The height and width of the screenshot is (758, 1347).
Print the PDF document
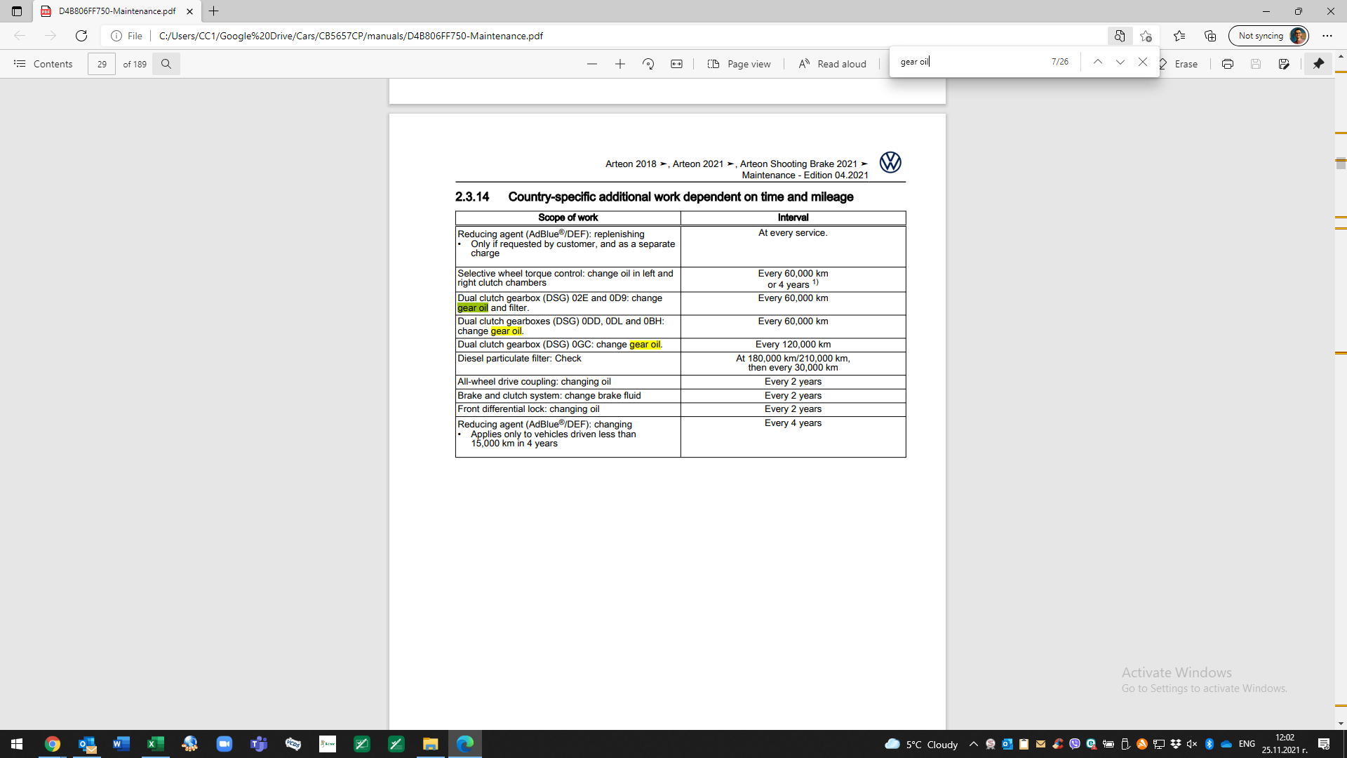point(1227,64)
